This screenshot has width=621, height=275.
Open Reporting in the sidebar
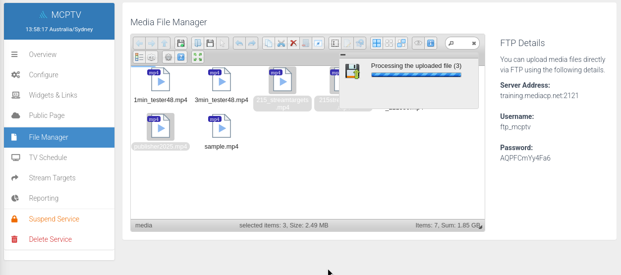(x=59, y=198)
